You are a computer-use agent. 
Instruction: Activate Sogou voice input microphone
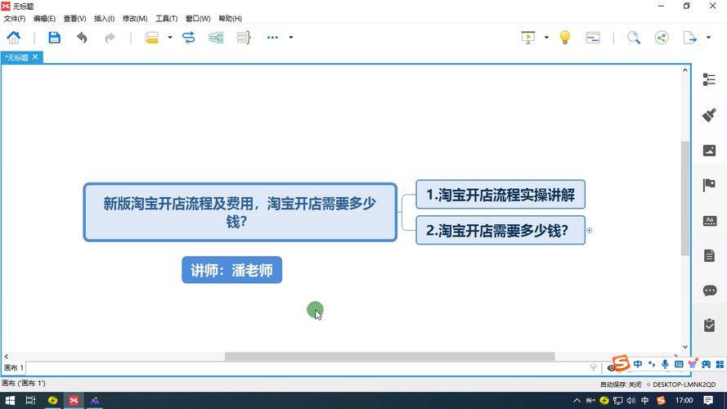[x=665, y=365]
